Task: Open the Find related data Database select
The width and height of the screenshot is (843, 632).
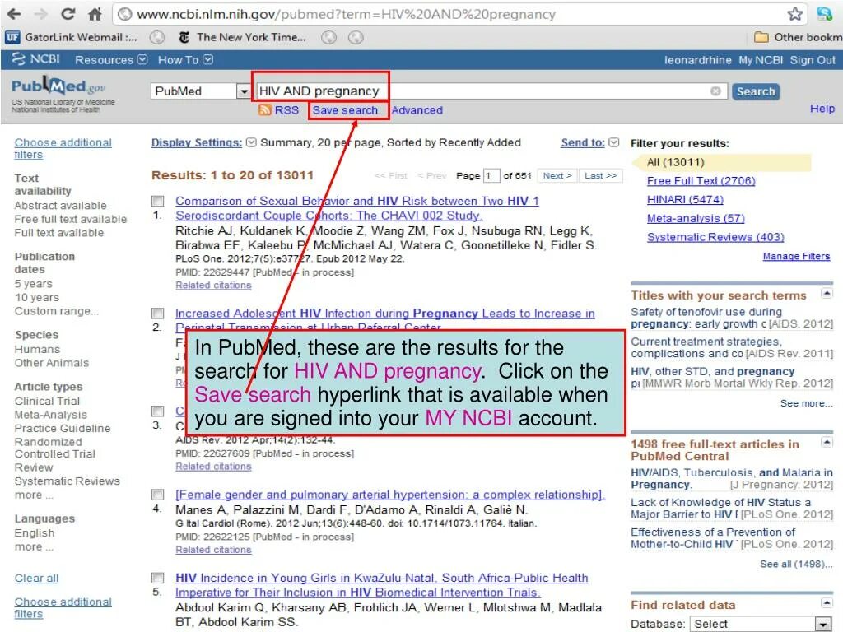Action: pos(760,624)
